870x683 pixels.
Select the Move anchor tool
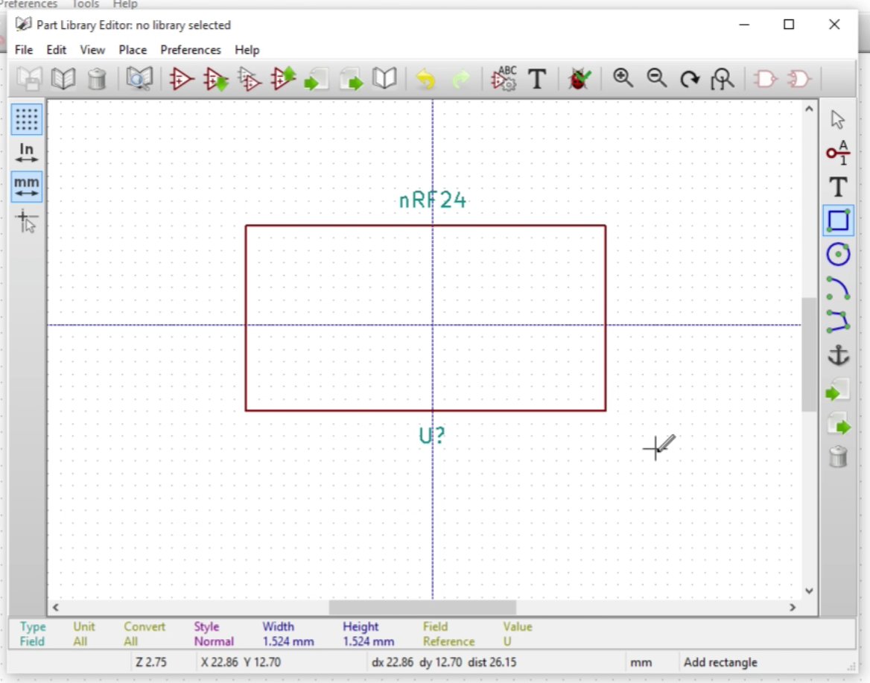point(838,355)
